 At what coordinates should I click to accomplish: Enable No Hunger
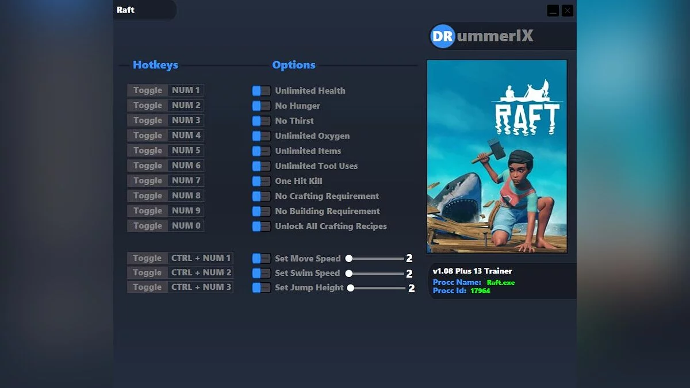coord(260,105)
